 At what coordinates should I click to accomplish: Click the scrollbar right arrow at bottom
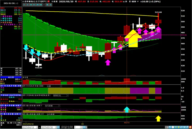pyautogui.click(x=168, y=127)
